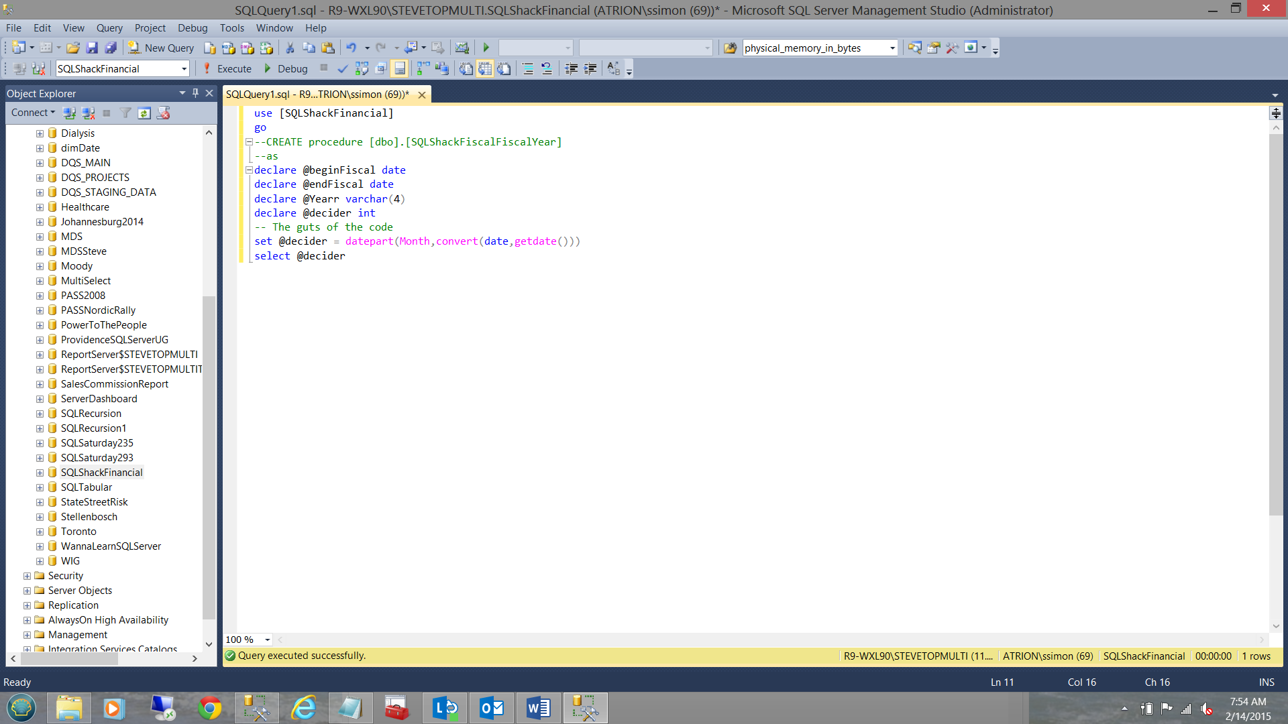The image size is (1288, 724).
Task: Toggle Results to Grid button
Action: pos(485,68)
